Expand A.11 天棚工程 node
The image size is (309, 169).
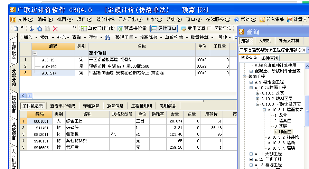click(251, 154)
